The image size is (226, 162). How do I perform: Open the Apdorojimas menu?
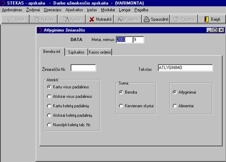click(x=12, y=10)
